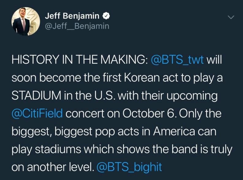Viewport: 243px width, 180px height.
Task: Click the @Jeff_Benjamin handle
Action: coord(77,26)
